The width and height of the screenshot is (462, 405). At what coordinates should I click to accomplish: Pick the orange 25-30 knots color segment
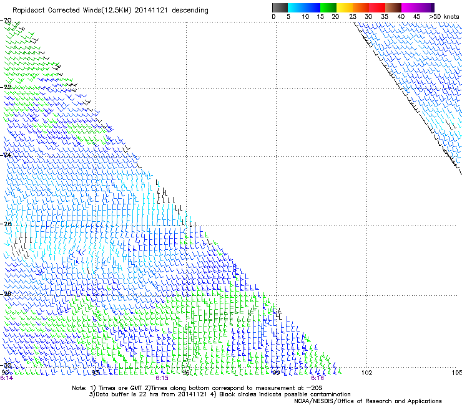point(361,7)
